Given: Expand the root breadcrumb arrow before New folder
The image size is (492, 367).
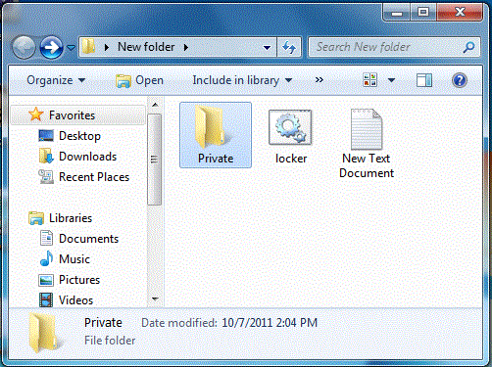Looking at the screenshot, I should click(107, 47).
